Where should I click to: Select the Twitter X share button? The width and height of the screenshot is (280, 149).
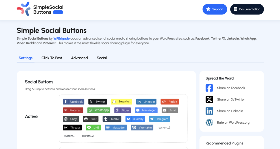[x=98, y=102]
